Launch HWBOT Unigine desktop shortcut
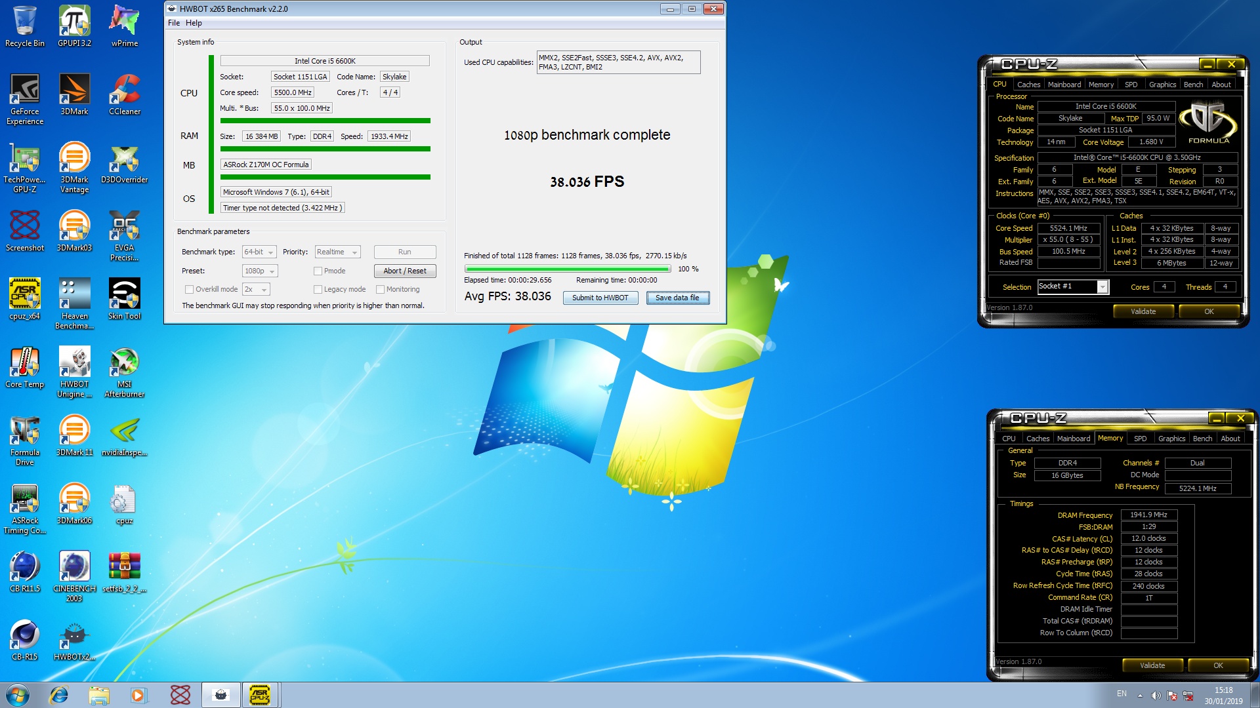 point(74,372)
